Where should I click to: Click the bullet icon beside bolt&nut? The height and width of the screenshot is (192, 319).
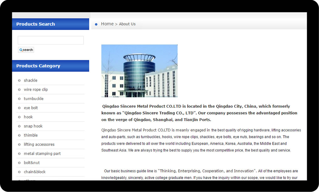pyautogui.click(x=19, y=163)
